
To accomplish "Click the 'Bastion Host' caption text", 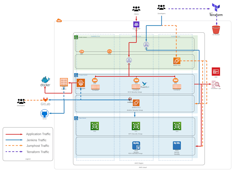I will click(x=177, y=65).
